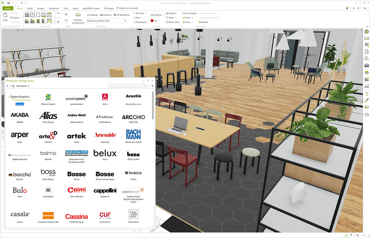Open the search combo box in Produtos configuráveis
371x238 pixels.
127,86
